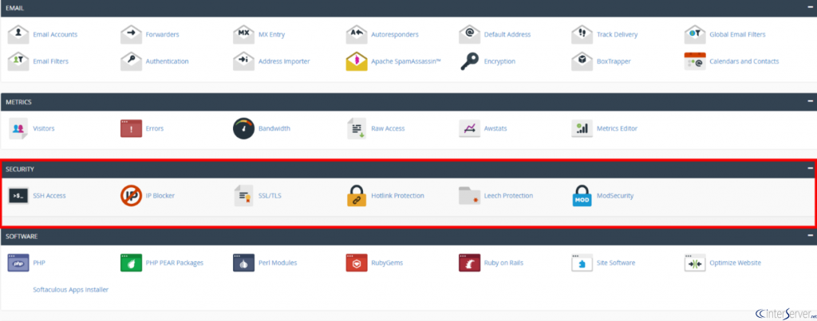Image resolution: width=817 pixels, height=321 pixels.
Task: Click the PHP icon
Action: coord(18,263)
